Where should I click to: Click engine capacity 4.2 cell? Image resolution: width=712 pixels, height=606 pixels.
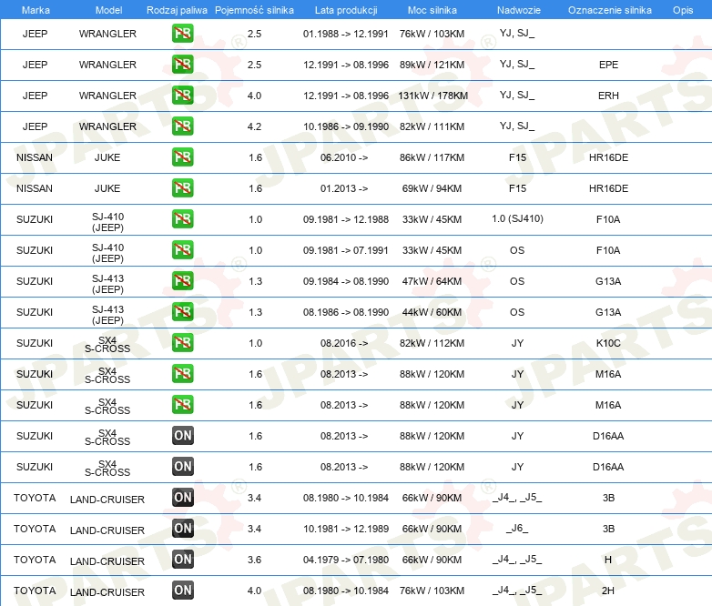click(x=254, y=126)
